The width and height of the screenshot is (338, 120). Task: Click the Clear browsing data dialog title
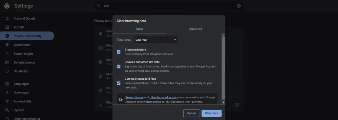[x=131, y=21]
